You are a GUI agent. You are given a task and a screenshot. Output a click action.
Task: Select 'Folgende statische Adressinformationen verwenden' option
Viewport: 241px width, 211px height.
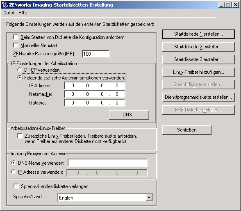tap(20, 77)
